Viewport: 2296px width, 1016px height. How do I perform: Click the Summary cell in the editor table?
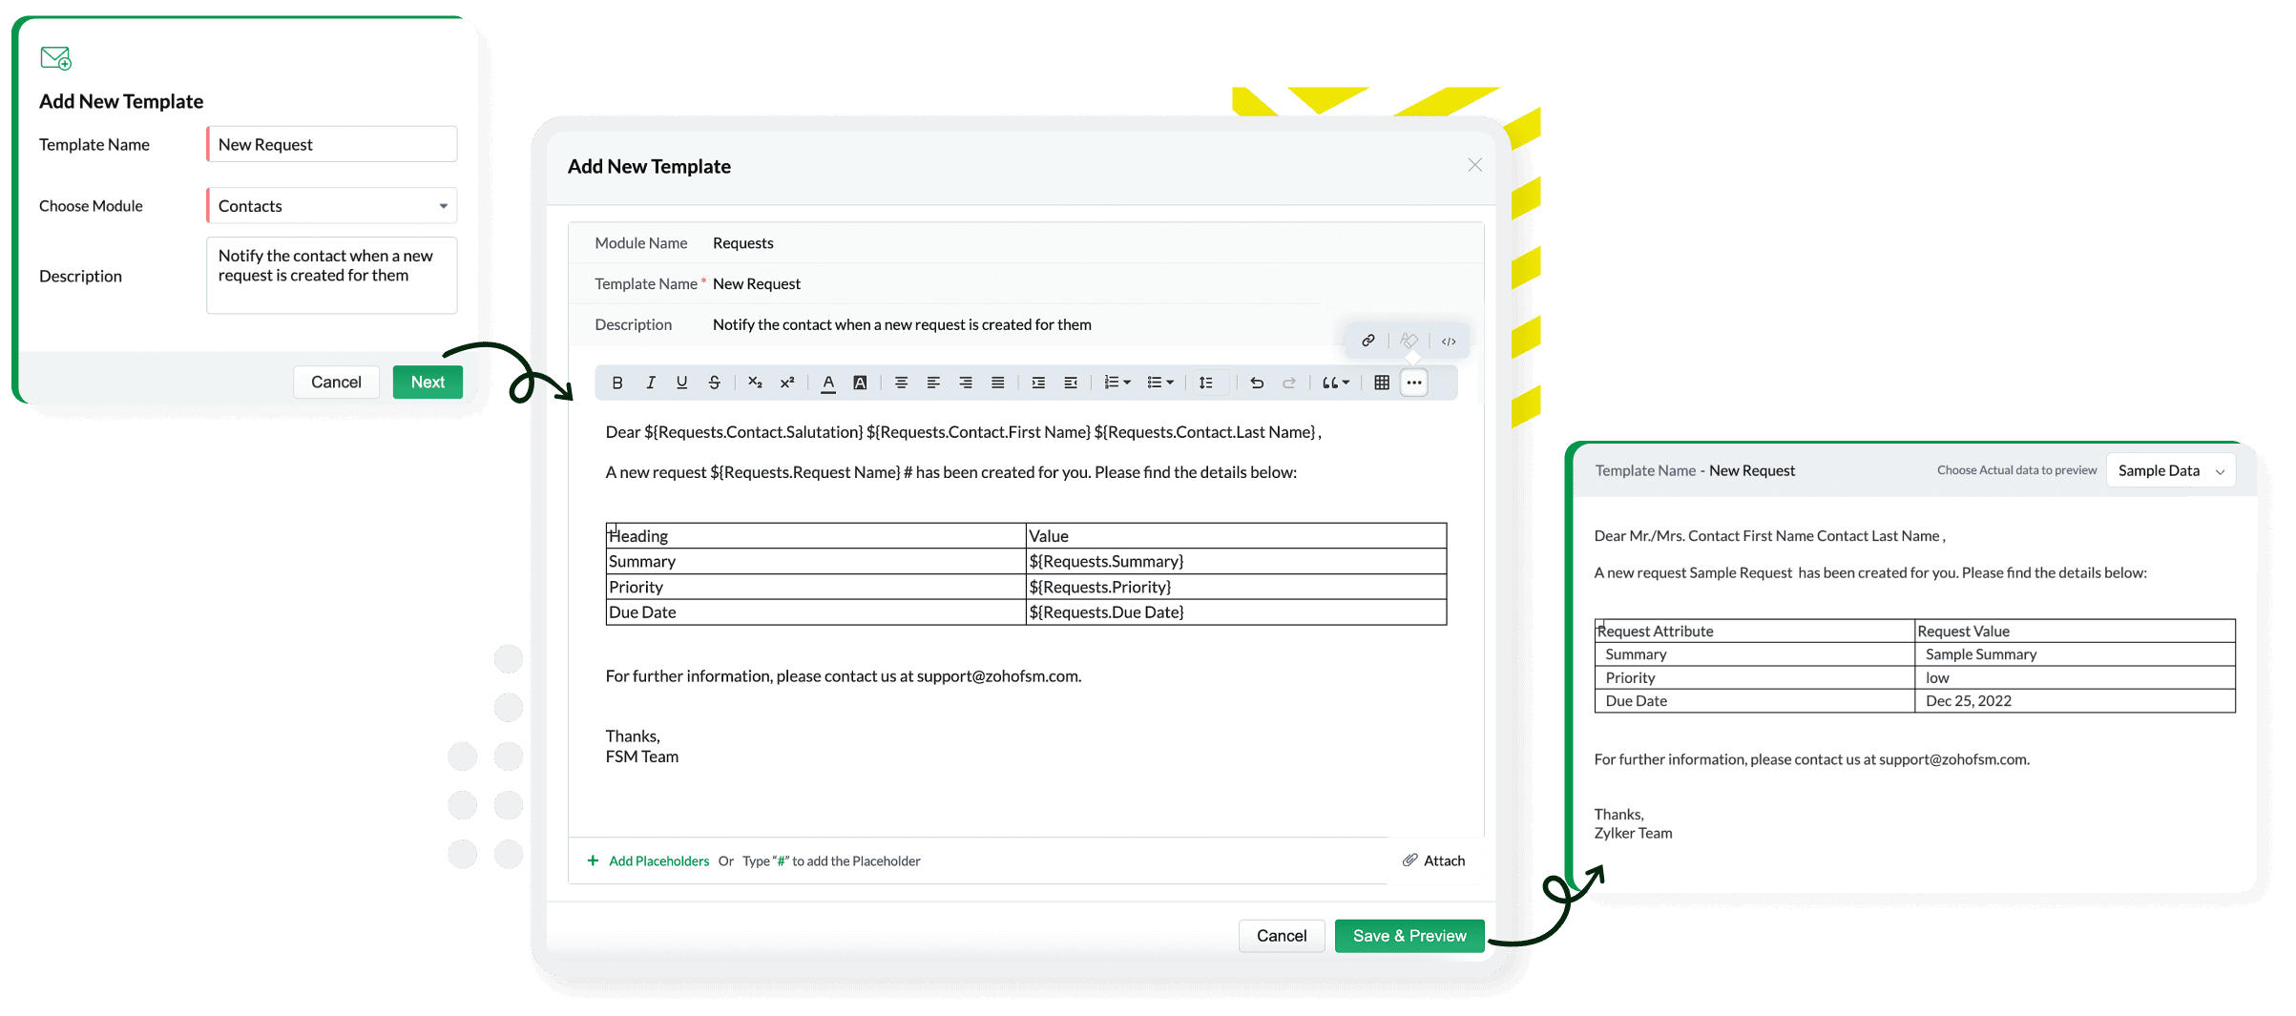(x=816, y=561)
